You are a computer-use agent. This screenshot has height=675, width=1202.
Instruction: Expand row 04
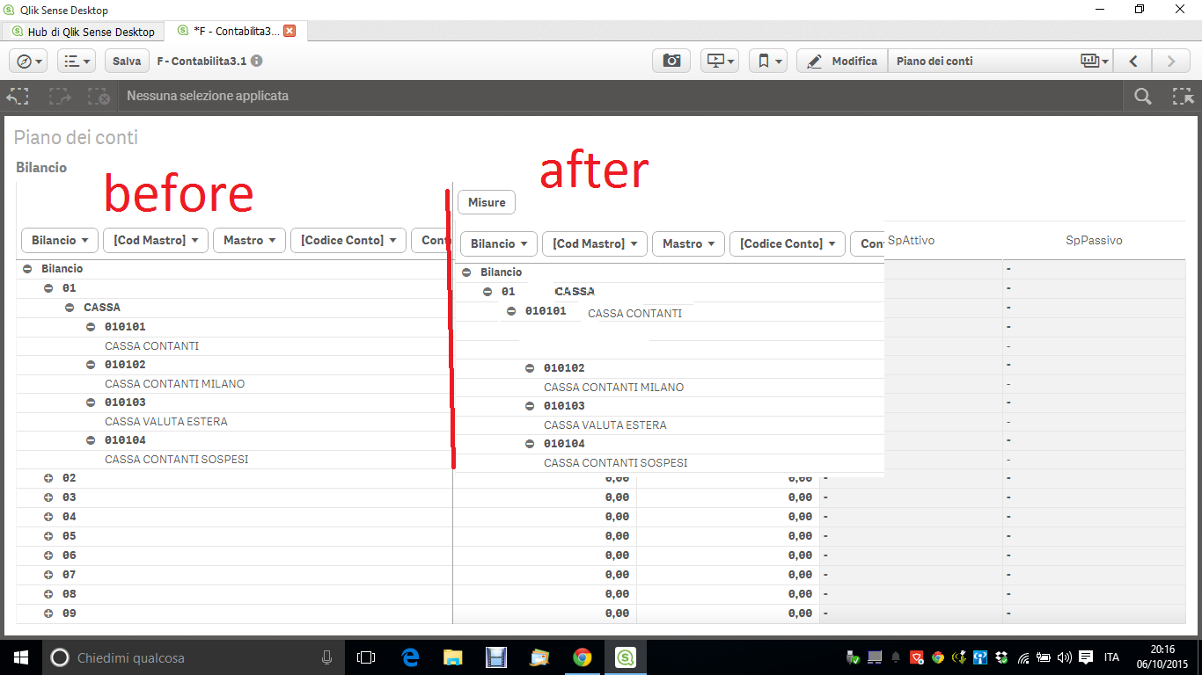coord(48,517)
